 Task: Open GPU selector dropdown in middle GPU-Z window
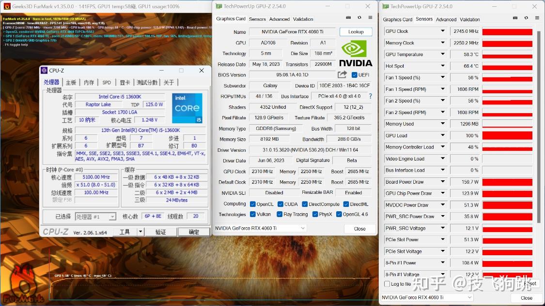pos(303,228)
